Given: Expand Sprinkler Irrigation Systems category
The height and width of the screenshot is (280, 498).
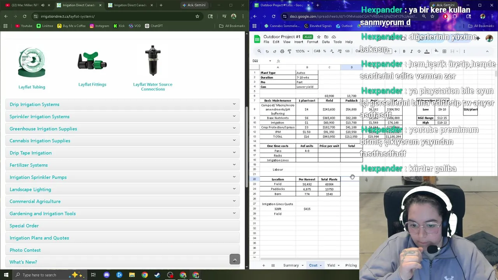Looking at the screenshot, I should (x=123, y=117).
